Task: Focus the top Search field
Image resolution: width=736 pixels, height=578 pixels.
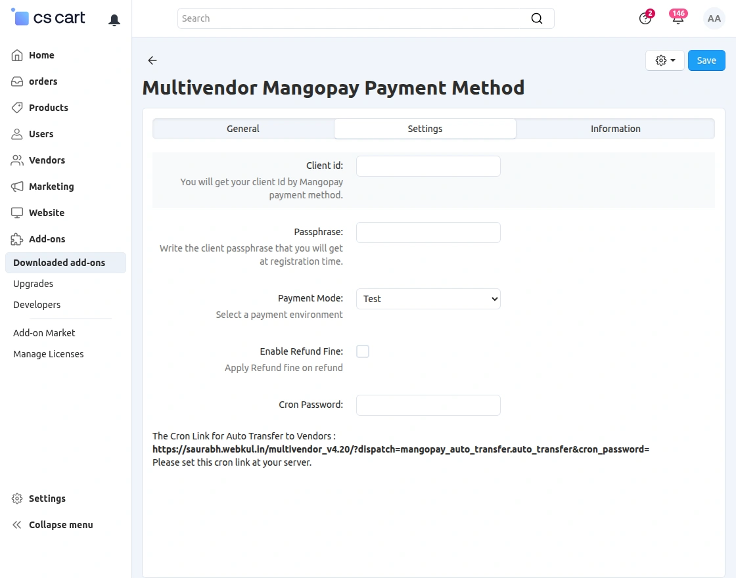Action: (365, 18)
